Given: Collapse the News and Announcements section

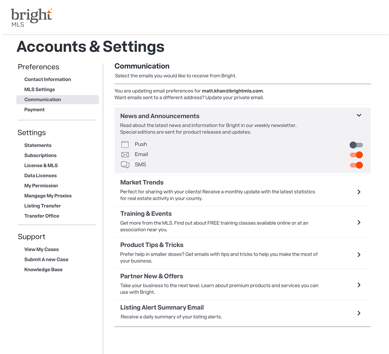Looking at the screenshot, I should point(359,115).
